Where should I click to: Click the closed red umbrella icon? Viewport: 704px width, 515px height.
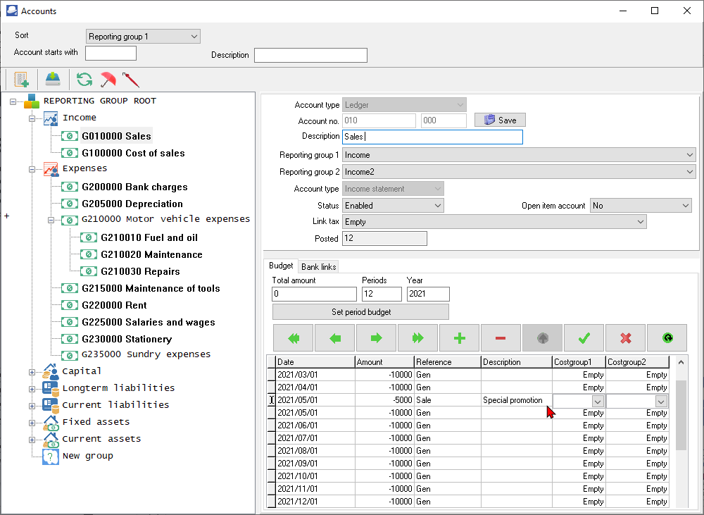pyautogui.click(x=131, y=79)
